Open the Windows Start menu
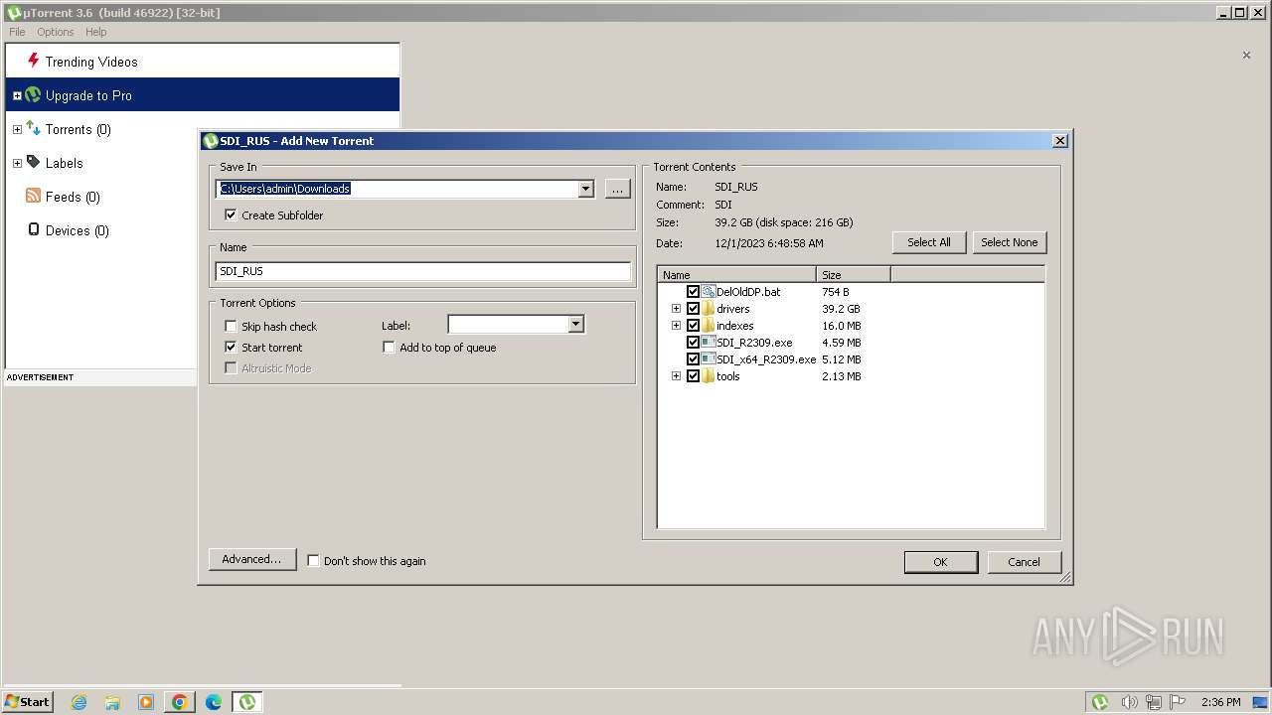Viewport: 1272px width, 715px height. tap(28, 702)
